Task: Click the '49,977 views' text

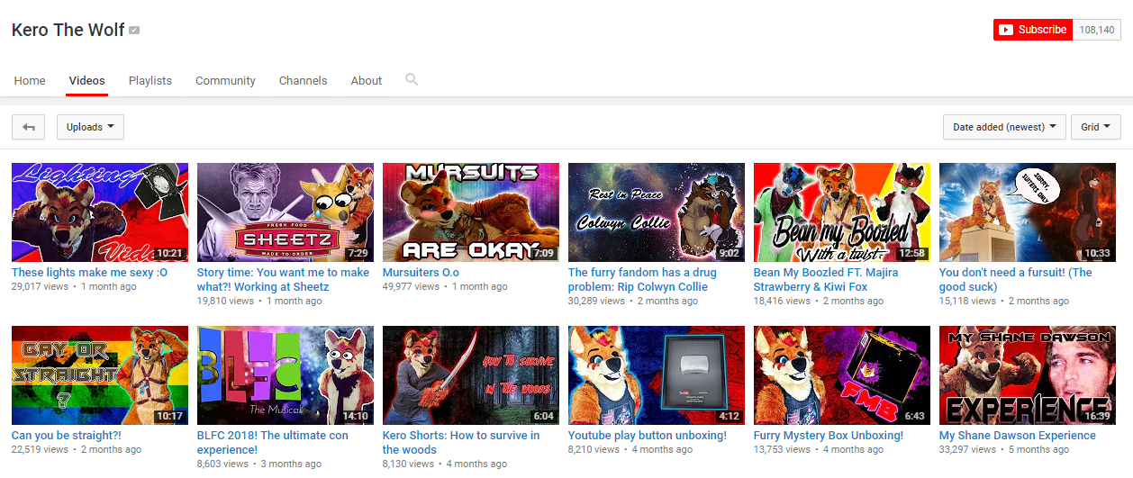Action: click(411, 287)
